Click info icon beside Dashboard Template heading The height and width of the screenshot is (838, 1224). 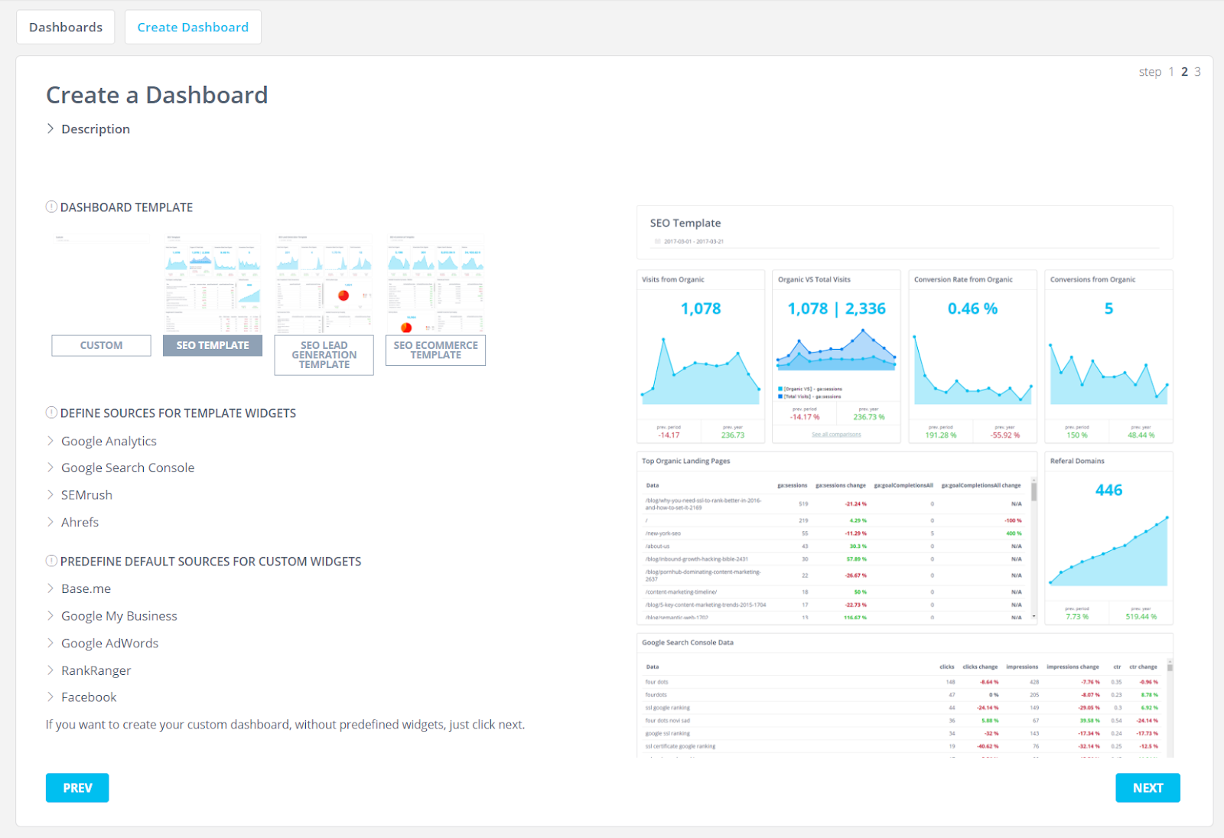pyautogui.click(x=51, y=207)
